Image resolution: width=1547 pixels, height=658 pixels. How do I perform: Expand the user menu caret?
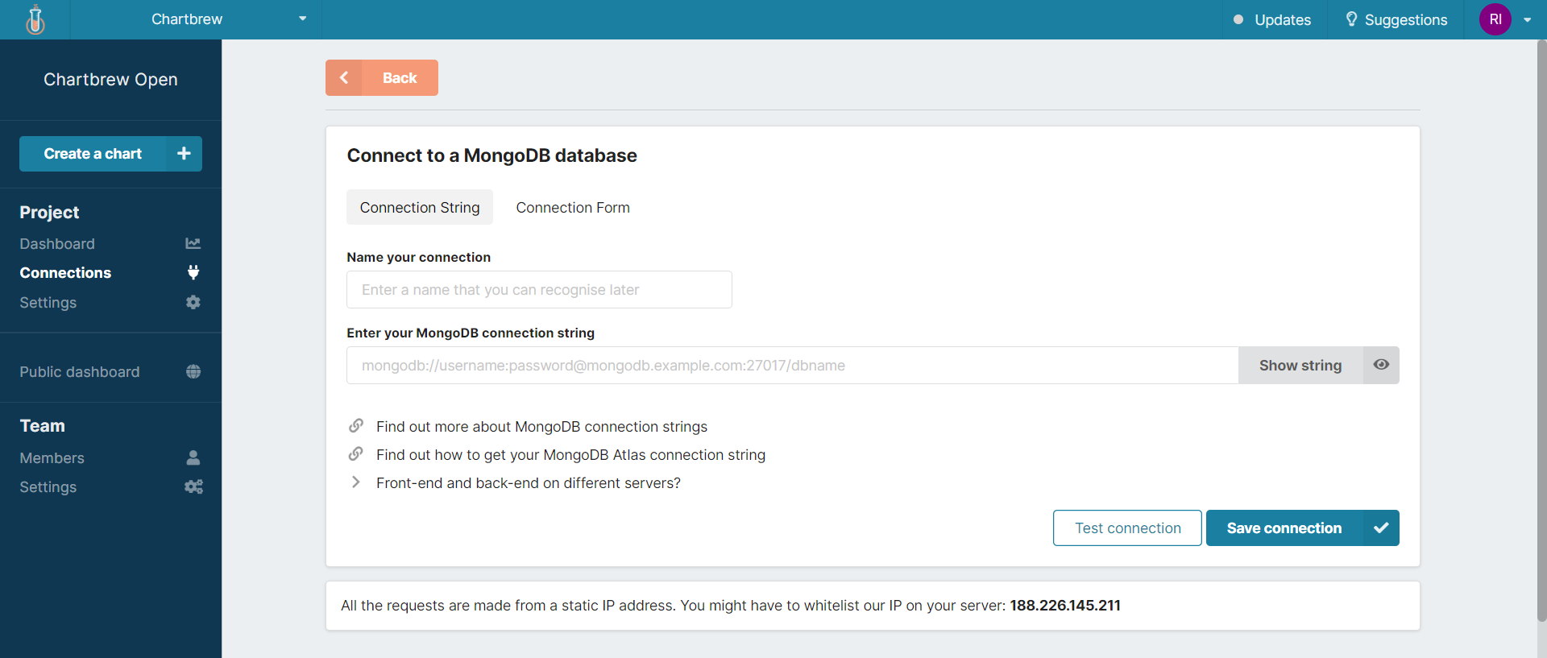point(1527,20)
